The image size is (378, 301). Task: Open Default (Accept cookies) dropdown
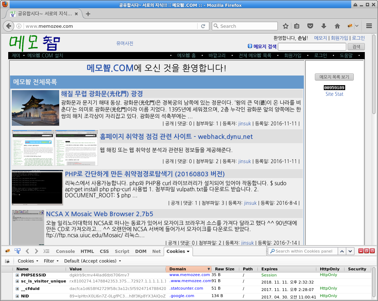click(92, 261)
